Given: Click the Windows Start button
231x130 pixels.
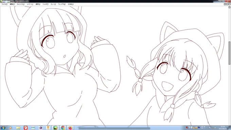Looking at the screenshot, I should tap(3, 128).
